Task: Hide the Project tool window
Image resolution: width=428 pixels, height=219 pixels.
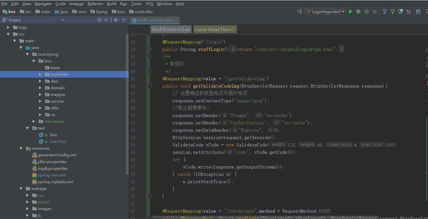Action: click(x=124, y=20)
